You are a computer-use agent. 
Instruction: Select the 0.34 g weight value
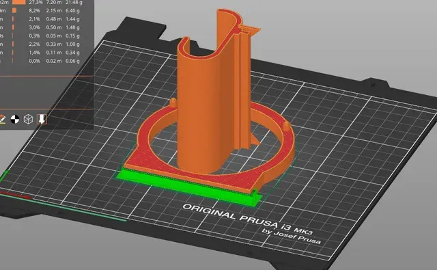click(72, 53)
